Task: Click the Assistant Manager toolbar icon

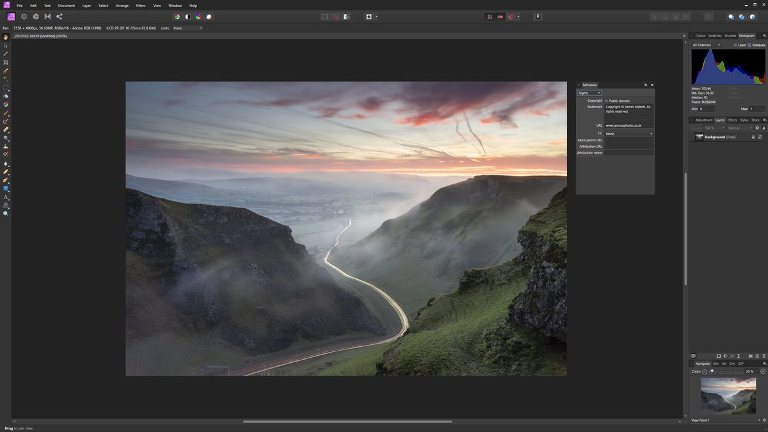Action: pos(538,17)
